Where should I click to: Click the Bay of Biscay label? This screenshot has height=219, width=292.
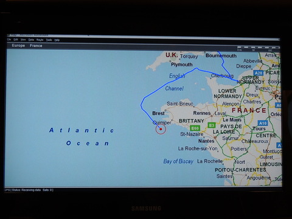[178, 161]
